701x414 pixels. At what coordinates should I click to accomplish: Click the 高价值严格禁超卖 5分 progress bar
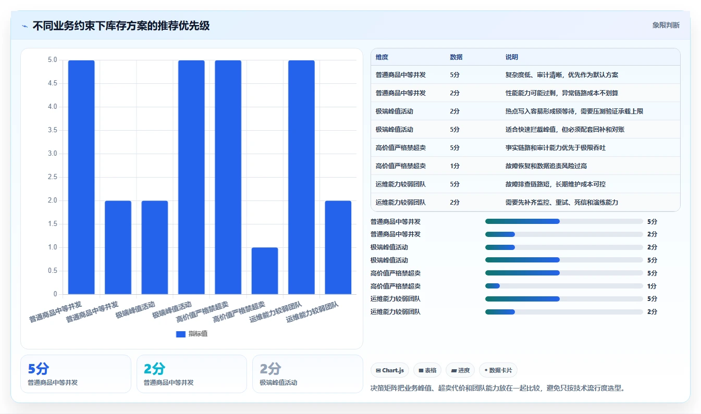tap(564, 273)
